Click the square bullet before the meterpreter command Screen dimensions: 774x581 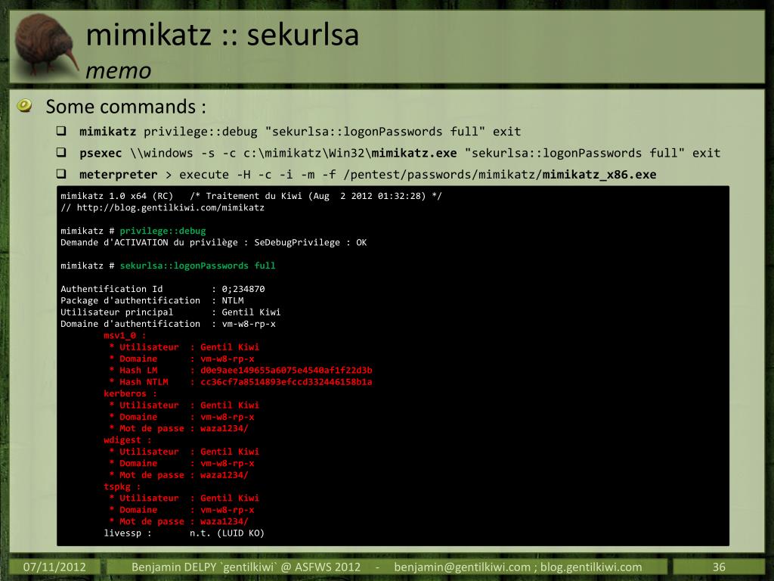(61, 174)
